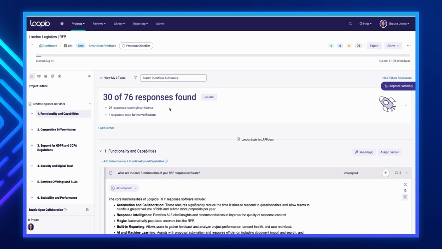Expand Competitive Differentiation chevron
Screen dimensions: 442x249
32,130
